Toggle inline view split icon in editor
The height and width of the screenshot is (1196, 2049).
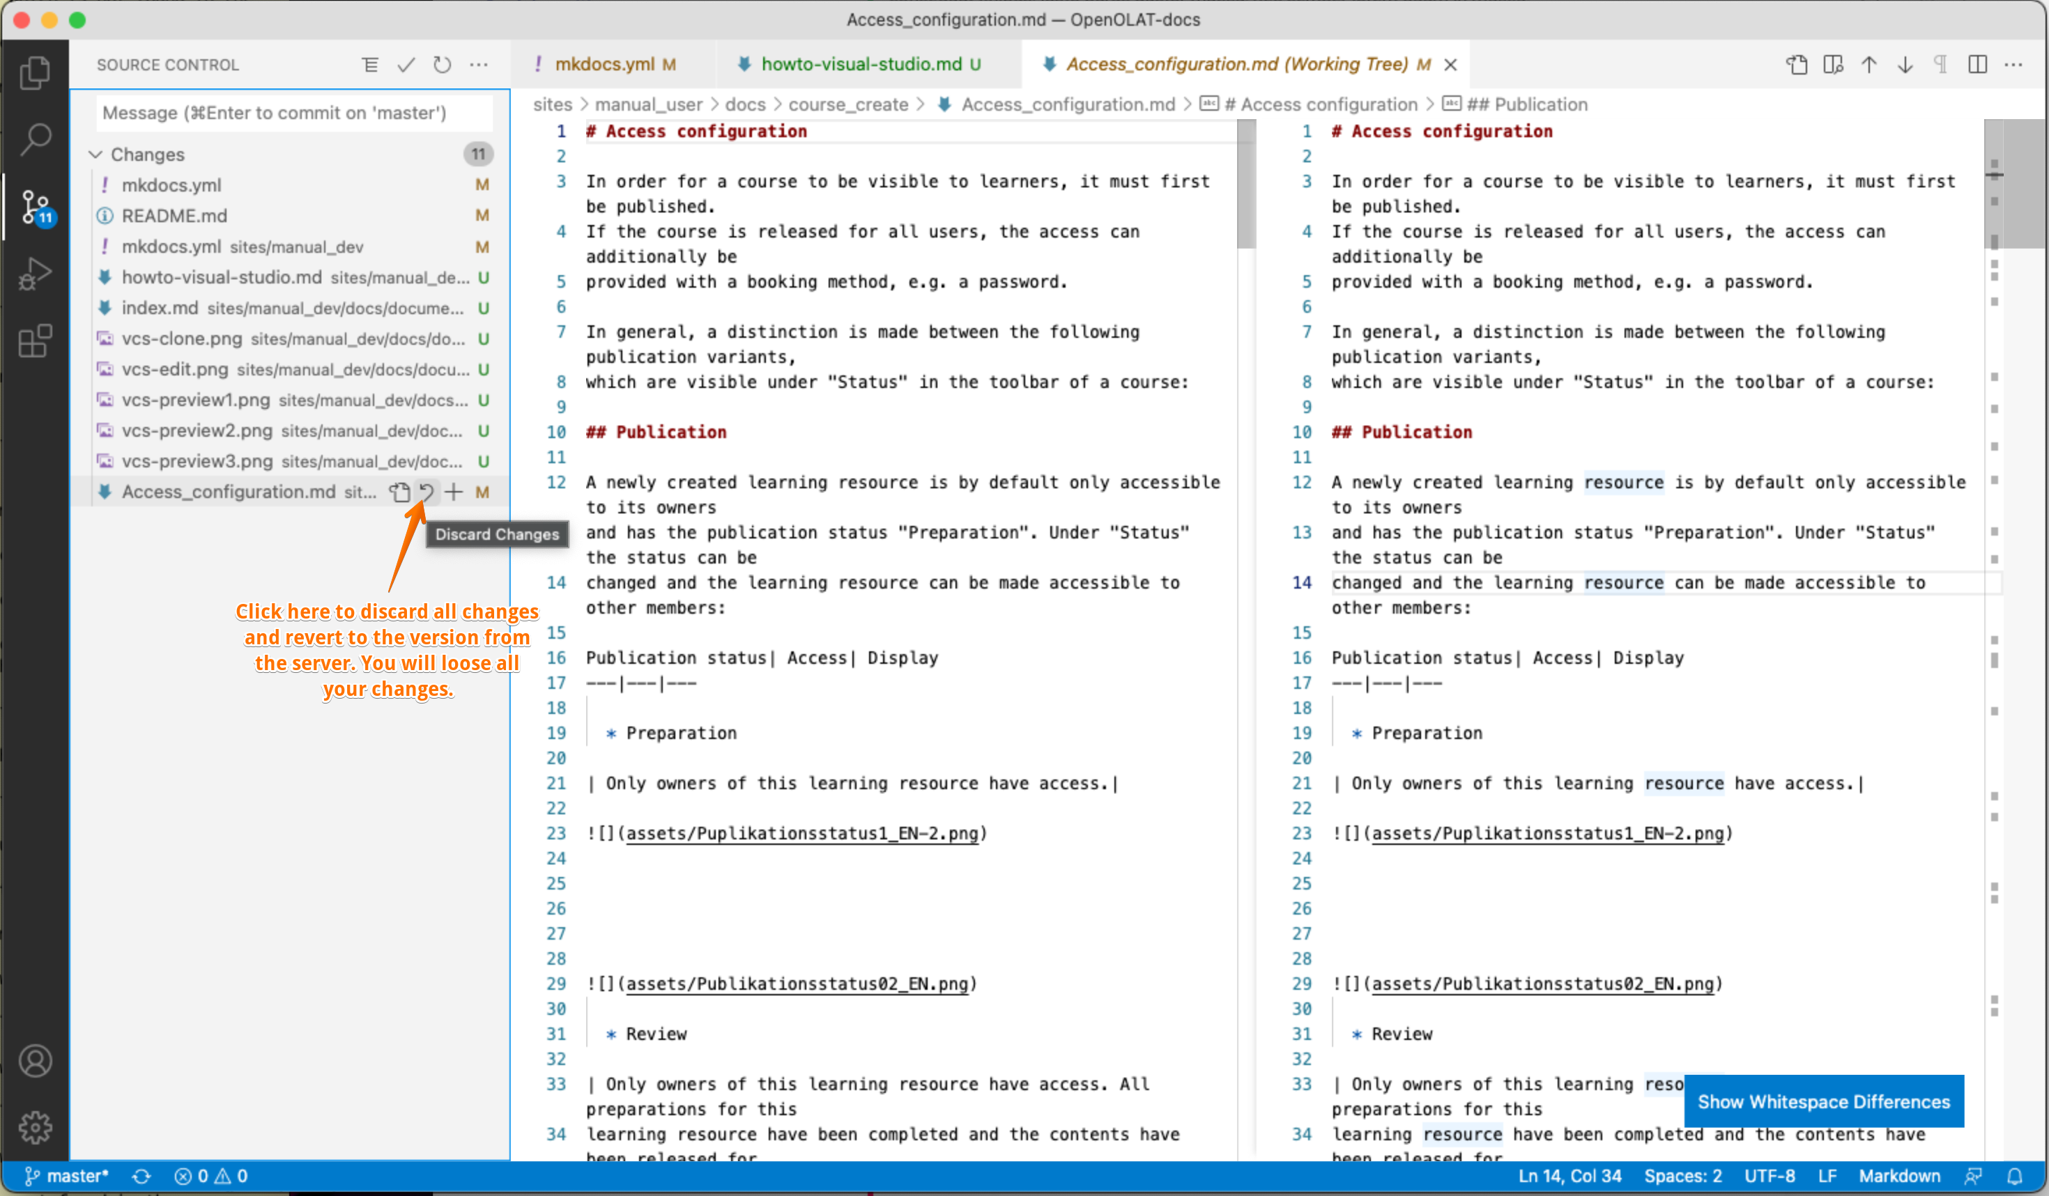(1977, 64)
